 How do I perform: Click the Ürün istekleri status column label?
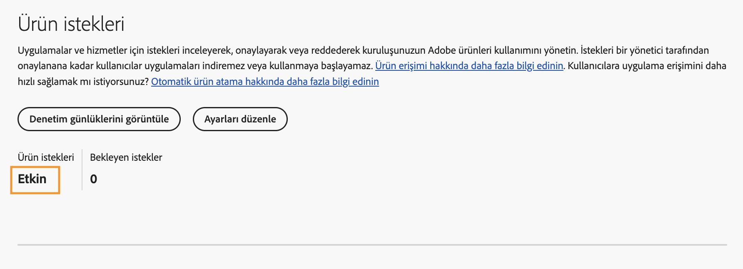(46, 157)
